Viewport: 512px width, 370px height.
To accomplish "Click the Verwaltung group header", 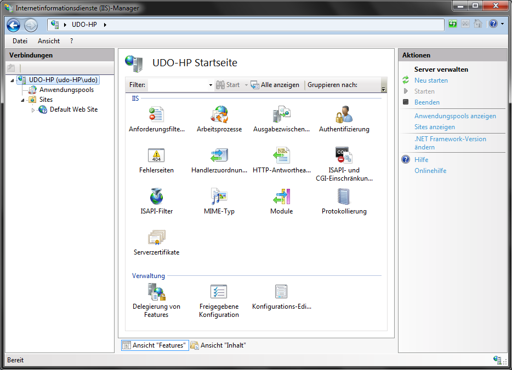I will pyautogui.click(x=148, y=276).
